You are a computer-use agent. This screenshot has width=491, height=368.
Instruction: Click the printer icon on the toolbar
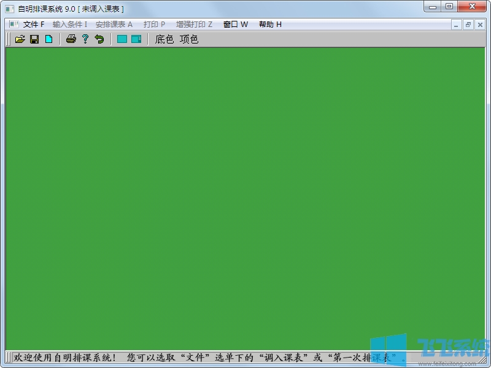[x=72, y=39]
